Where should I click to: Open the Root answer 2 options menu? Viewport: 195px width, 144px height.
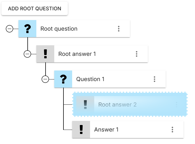tap(177, 104)
